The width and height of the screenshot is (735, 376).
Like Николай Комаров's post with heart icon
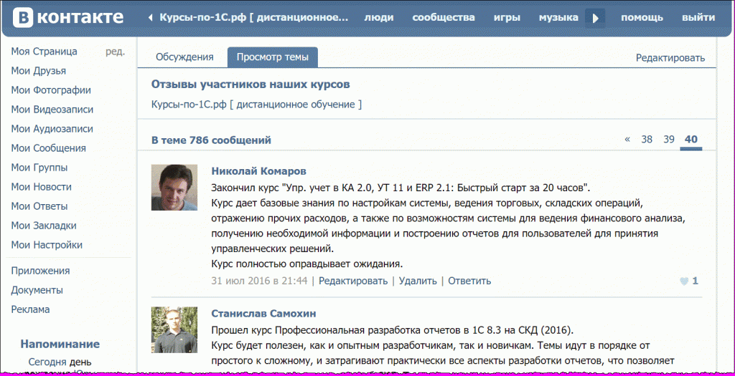point(684,281)
